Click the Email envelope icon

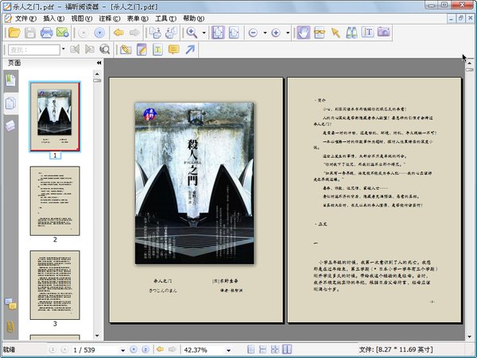click(x=63, y=33)
